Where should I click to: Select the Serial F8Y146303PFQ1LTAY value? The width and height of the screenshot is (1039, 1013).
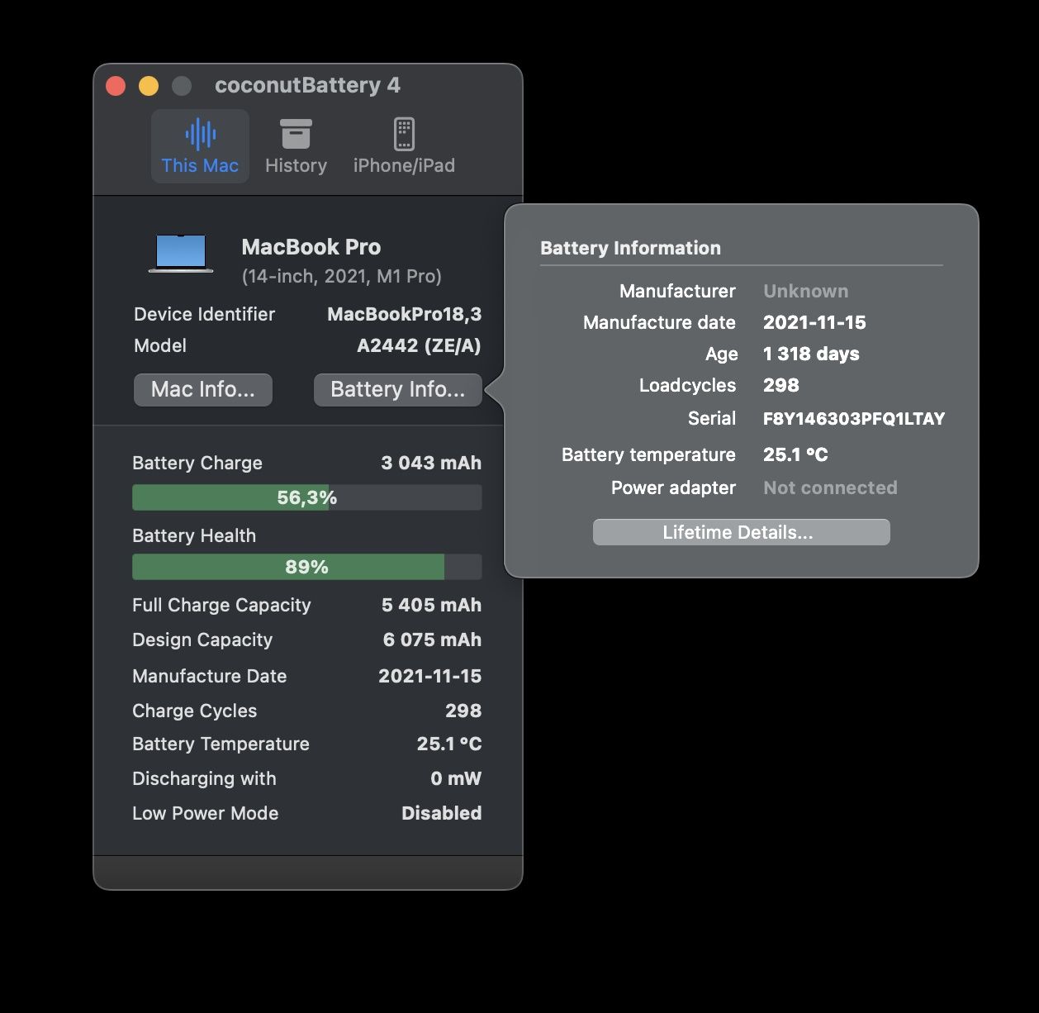tap(854, 418)
